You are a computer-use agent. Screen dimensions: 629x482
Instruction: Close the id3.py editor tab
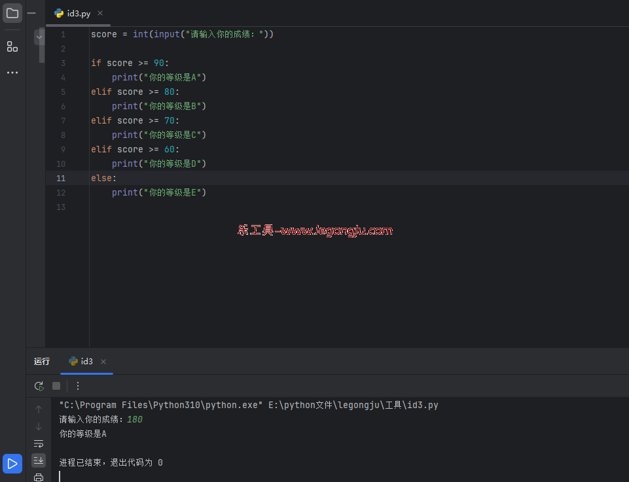99,12
